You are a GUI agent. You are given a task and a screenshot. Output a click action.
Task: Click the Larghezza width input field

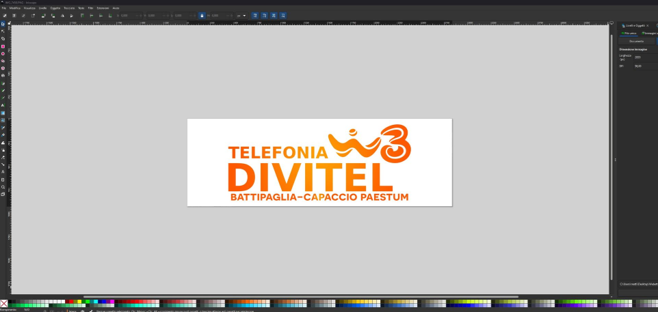(x=646, y=57)
